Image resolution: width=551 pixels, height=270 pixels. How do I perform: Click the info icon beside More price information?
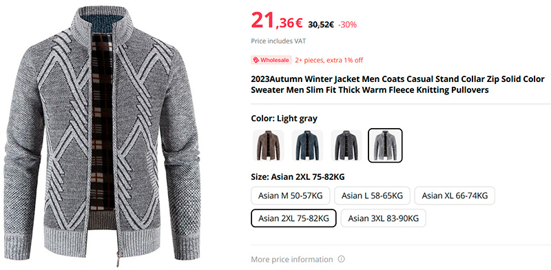pyautogui.click(x=341, y=259)
